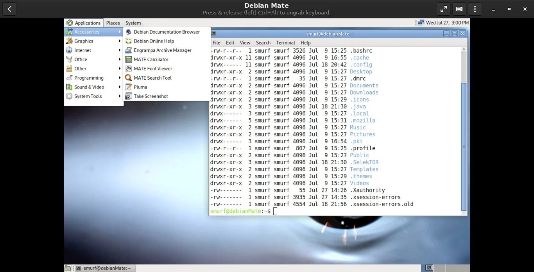Click Programming category icon
The image size is (534, 272).
[x=69, y=78]
